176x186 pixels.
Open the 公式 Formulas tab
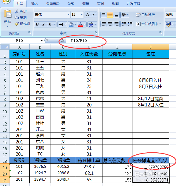click(71, 4)
